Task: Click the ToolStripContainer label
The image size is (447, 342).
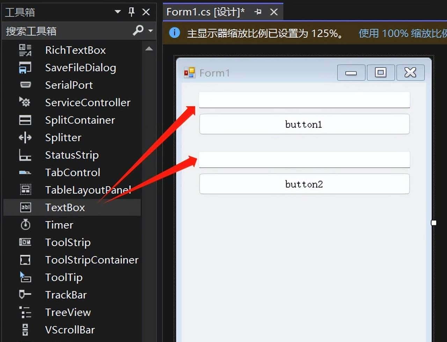Action: click(92, 260)
